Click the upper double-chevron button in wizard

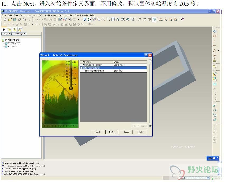(150, 61)
